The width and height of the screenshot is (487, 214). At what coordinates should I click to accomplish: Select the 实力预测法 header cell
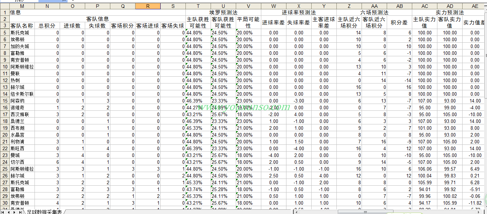pyautogui.click(x=449, y=12)
